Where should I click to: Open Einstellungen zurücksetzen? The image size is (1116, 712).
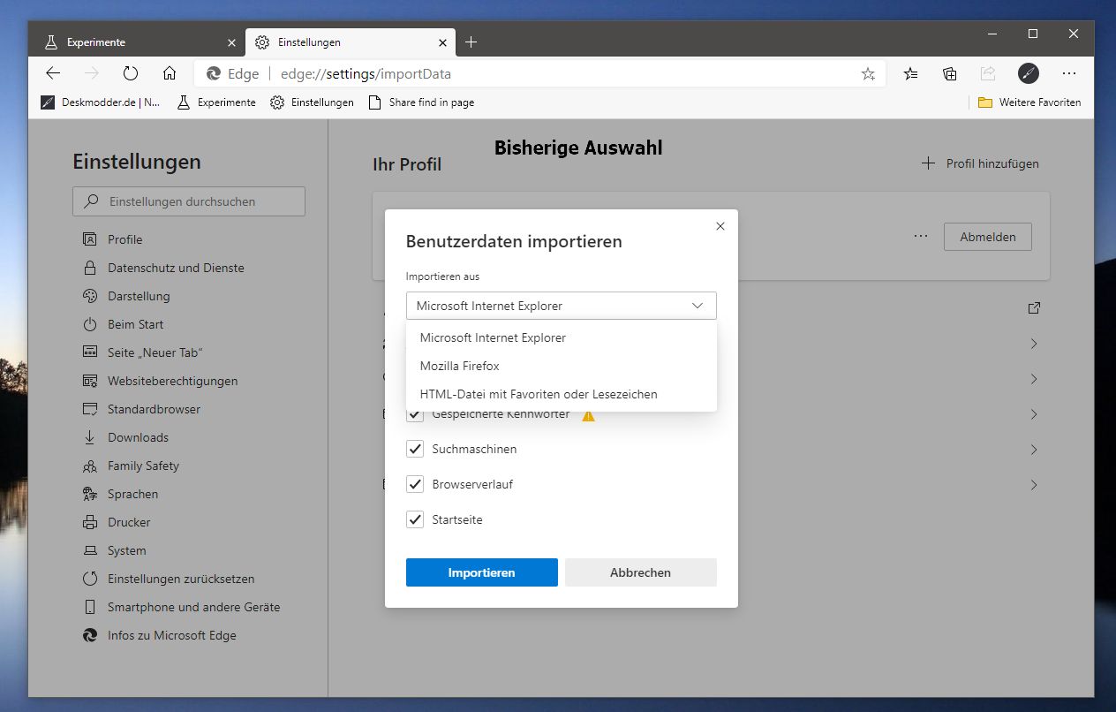180,579
